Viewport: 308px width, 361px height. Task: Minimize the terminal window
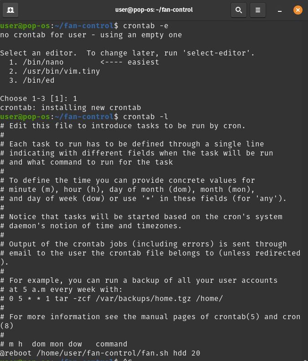pyautogui.click(x=280, y=10)
